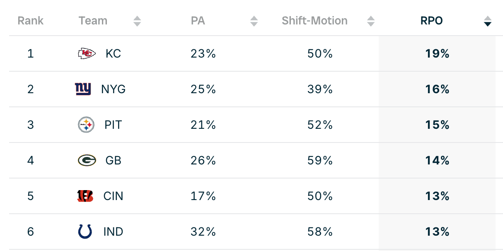This screenshot has width=503, height=251.
Task: Toggle RPO sort direction arrow
Action: pyautogui.click(x=488, y=21)
